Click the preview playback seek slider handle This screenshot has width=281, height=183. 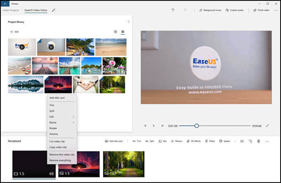click(196, 126)
